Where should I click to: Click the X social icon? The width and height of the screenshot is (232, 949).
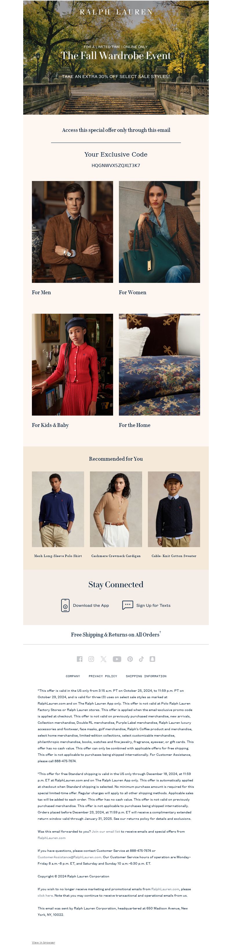tap(104, 659)
